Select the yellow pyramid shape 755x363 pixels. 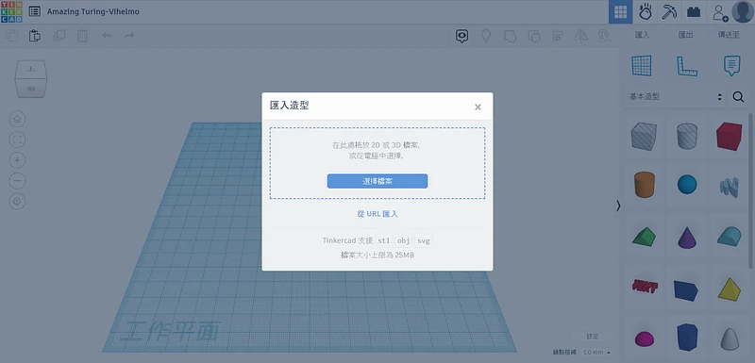pos(730,289)
